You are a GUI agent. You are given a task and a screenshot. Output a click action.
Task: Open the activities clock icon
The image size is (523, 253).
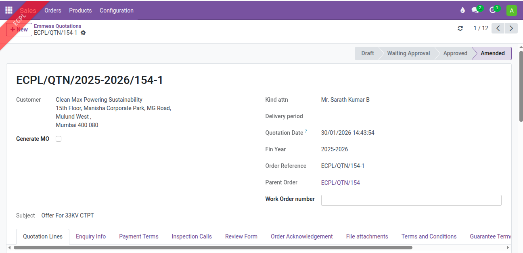(x=492, y=10)
